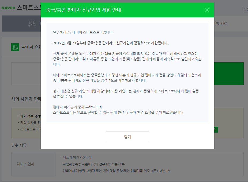The width and height of the screenshot is (248, 182).
Task: Click the 신청 완료 step label
Action: coord(221,24)
